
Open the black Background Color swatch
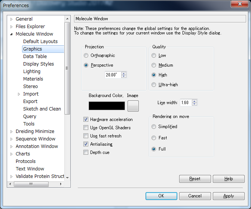pos(107,106)
